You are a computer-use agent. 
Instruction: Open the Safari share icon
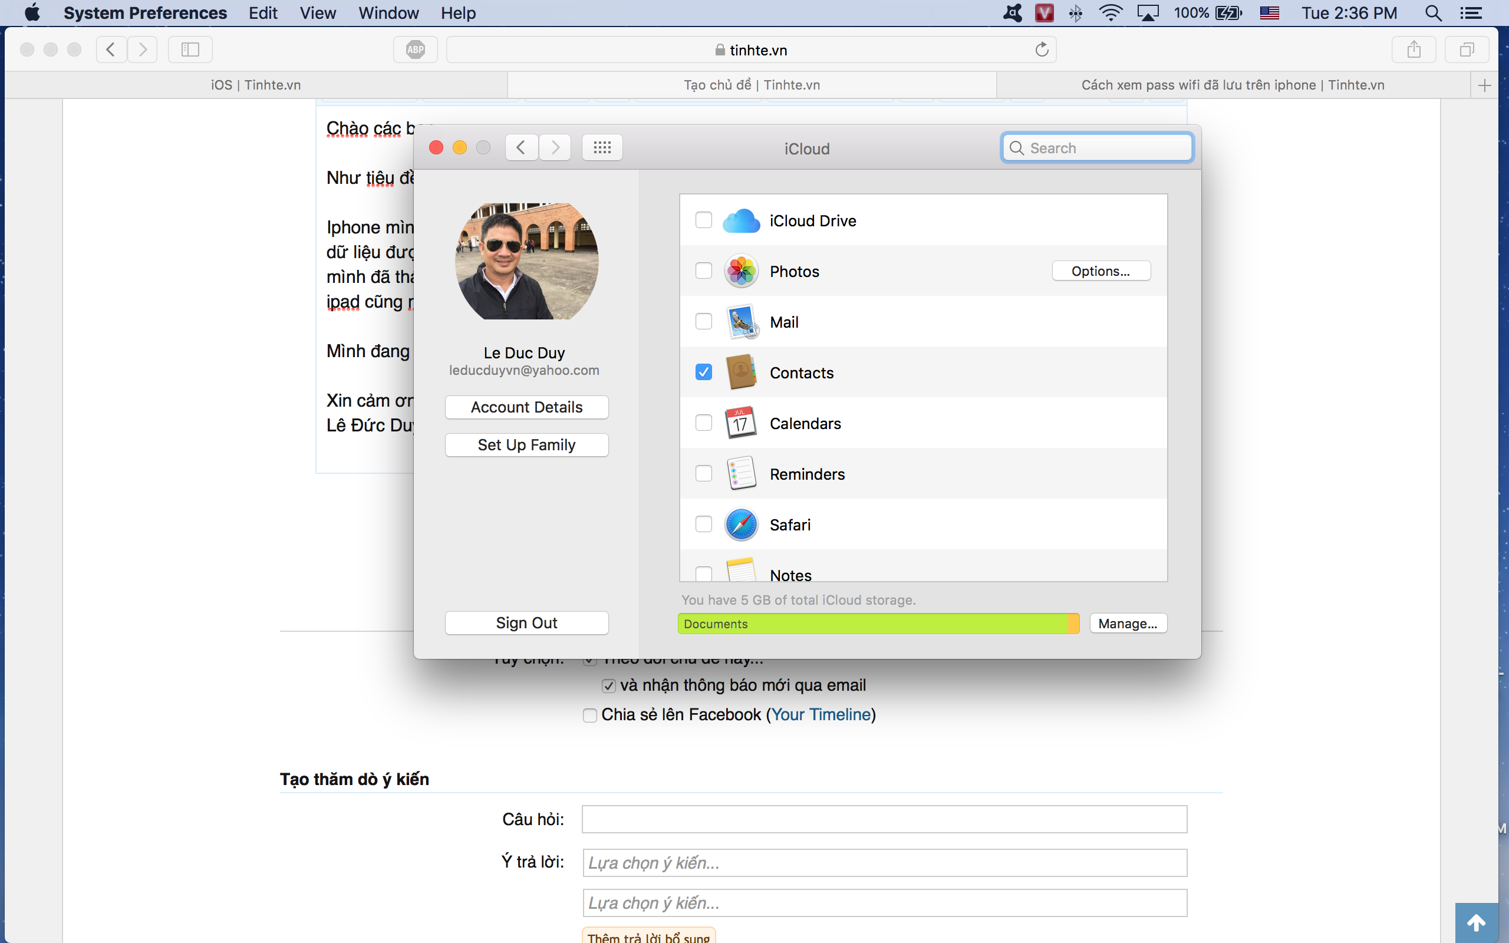[1414, 50]
